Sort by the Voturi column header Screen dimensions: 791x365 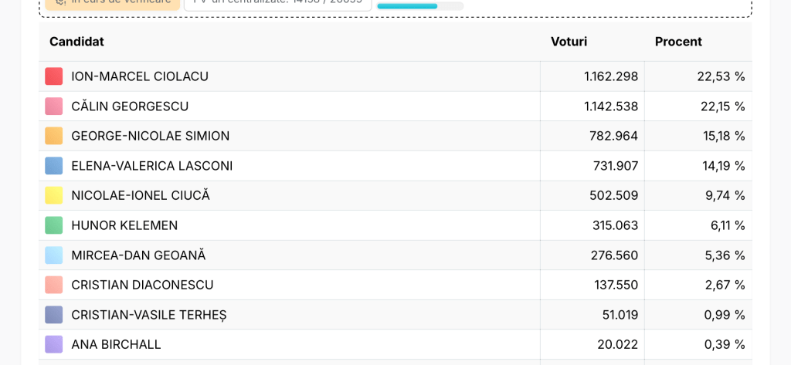tap(569, 42)
